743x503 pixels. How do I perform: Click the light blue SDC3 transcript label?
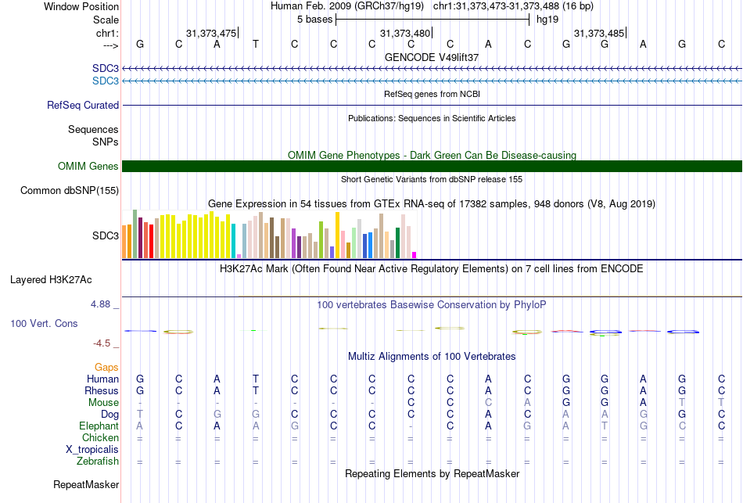pyautogui.click(x=106, y=81)
